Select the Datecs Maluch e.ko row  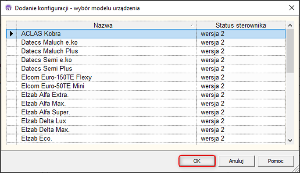click(x=146, y=42)
